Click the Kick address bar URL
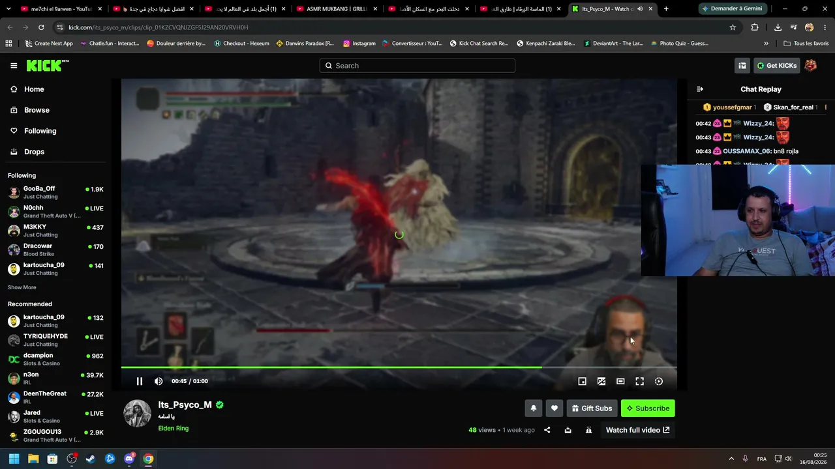Screen dimensions: 835x469 pyautogui.click(x=159, y=27)
